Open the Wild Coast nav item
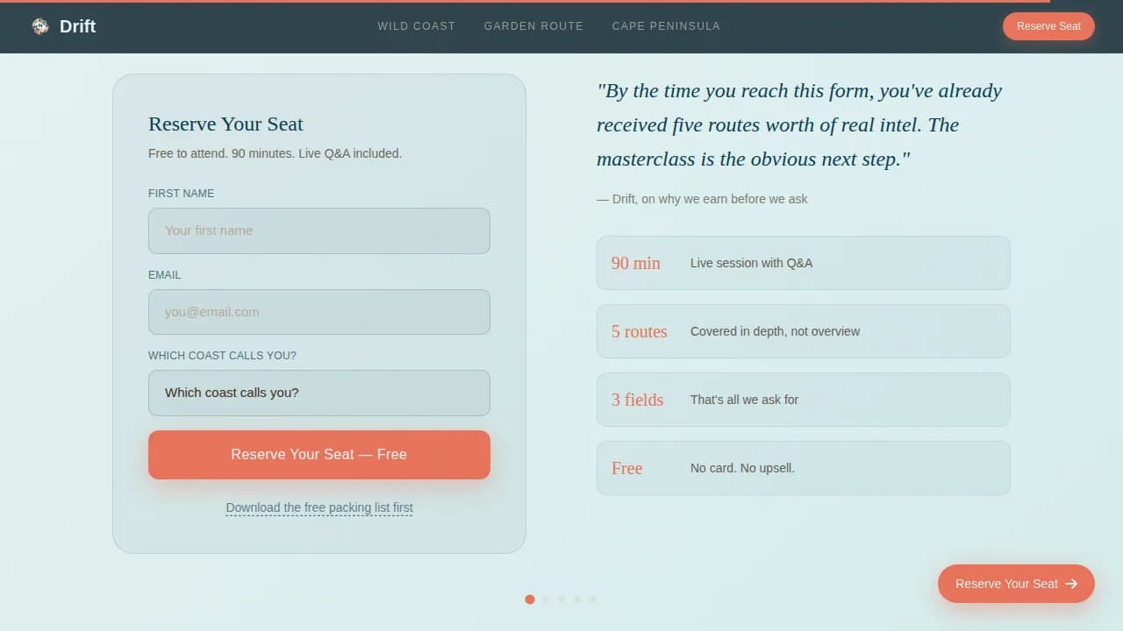The width and height of the screenshot is (1123, 631). click(417, 26)
